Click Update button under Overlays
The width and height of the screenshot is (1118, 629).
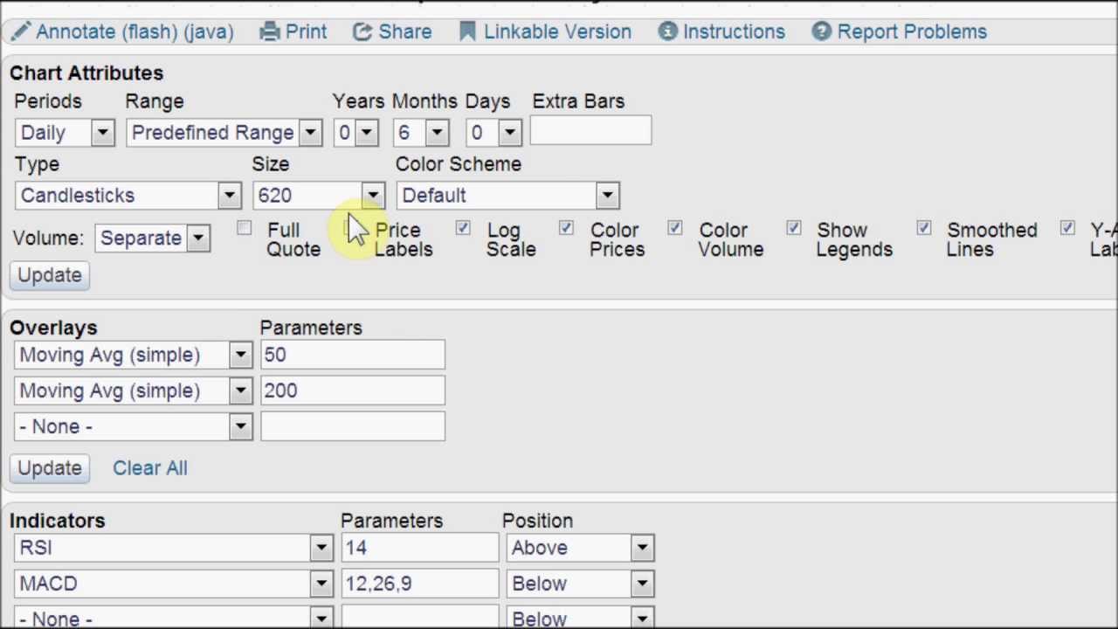pos(50,468)
